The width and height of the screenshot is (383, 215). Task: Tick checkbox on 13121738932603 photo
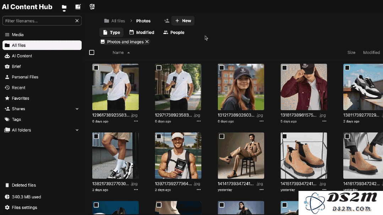click(221, 68)
